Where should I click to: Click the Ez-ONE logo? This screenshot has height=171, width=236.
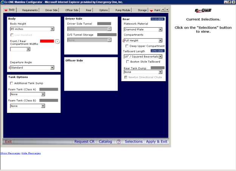pyautogui.click(x=203, y=10)
